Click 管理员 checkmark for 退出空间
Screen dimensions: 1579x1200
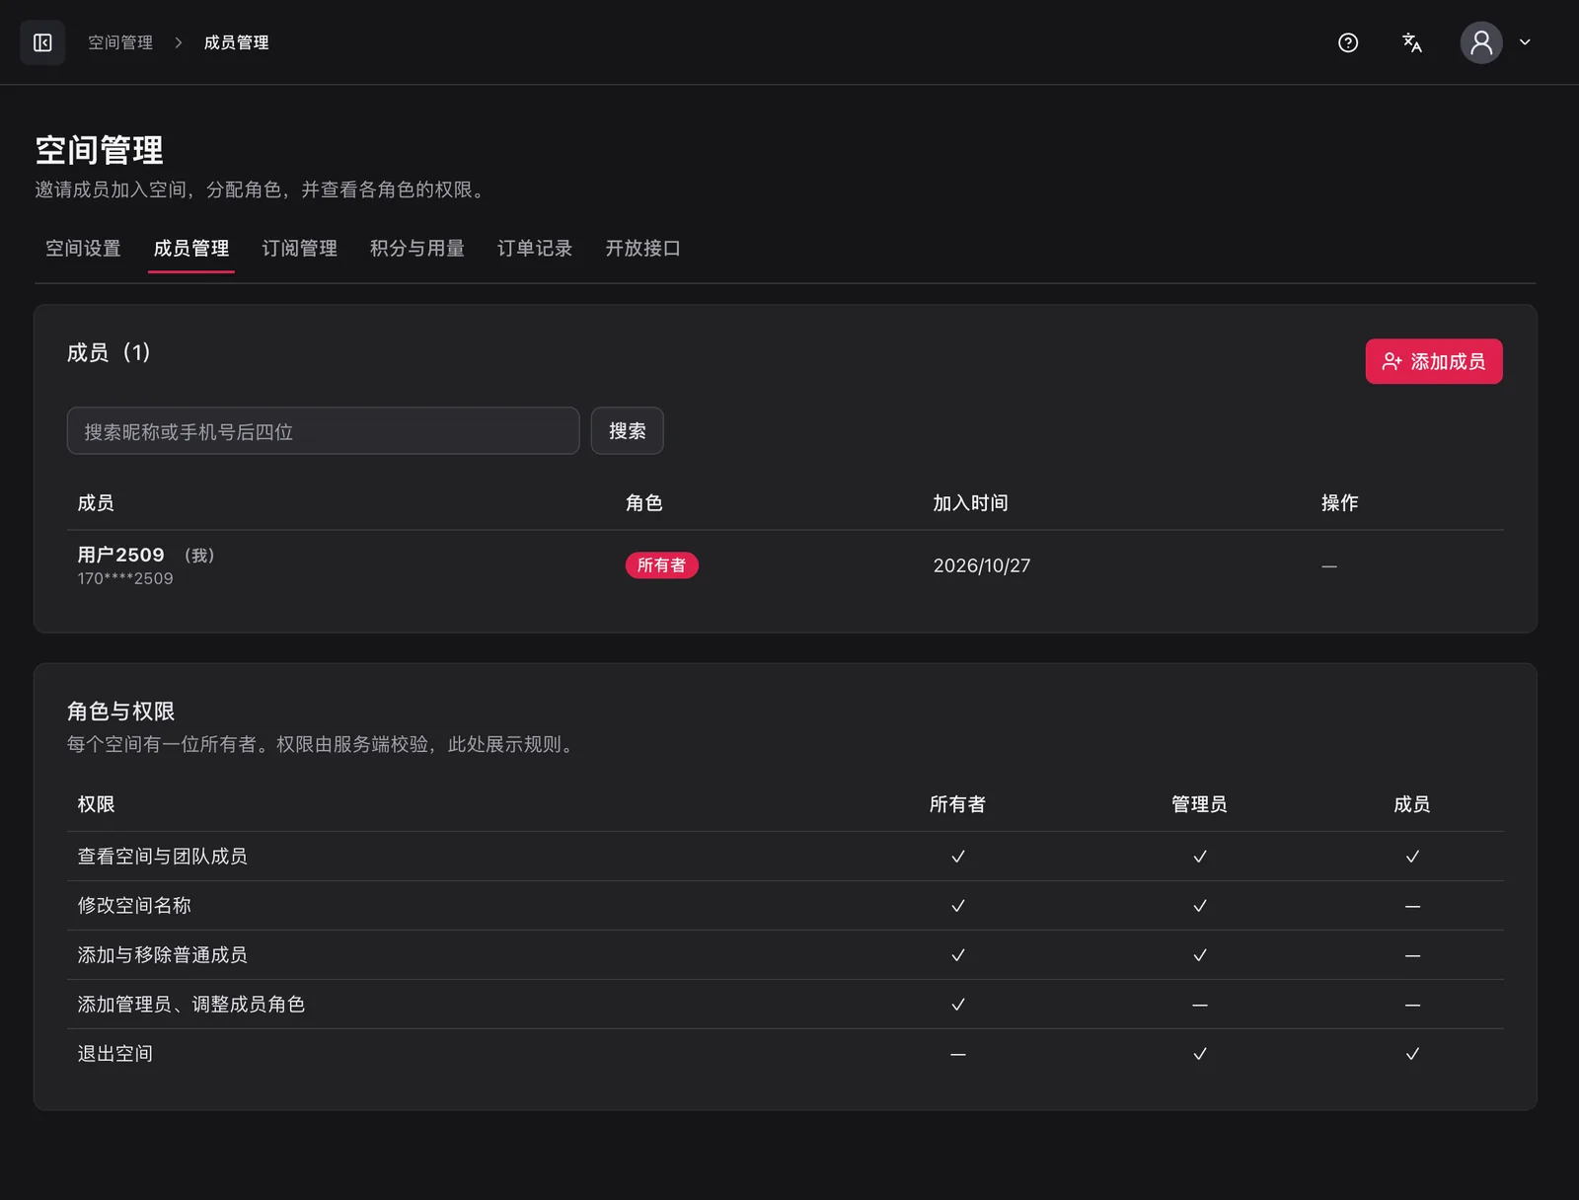1199,1054
